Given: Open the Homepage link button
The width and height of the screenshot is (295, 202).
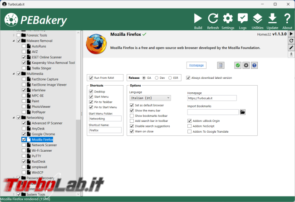Looking at the screenshot, I should pyautogui.click(x=197, y=65).
